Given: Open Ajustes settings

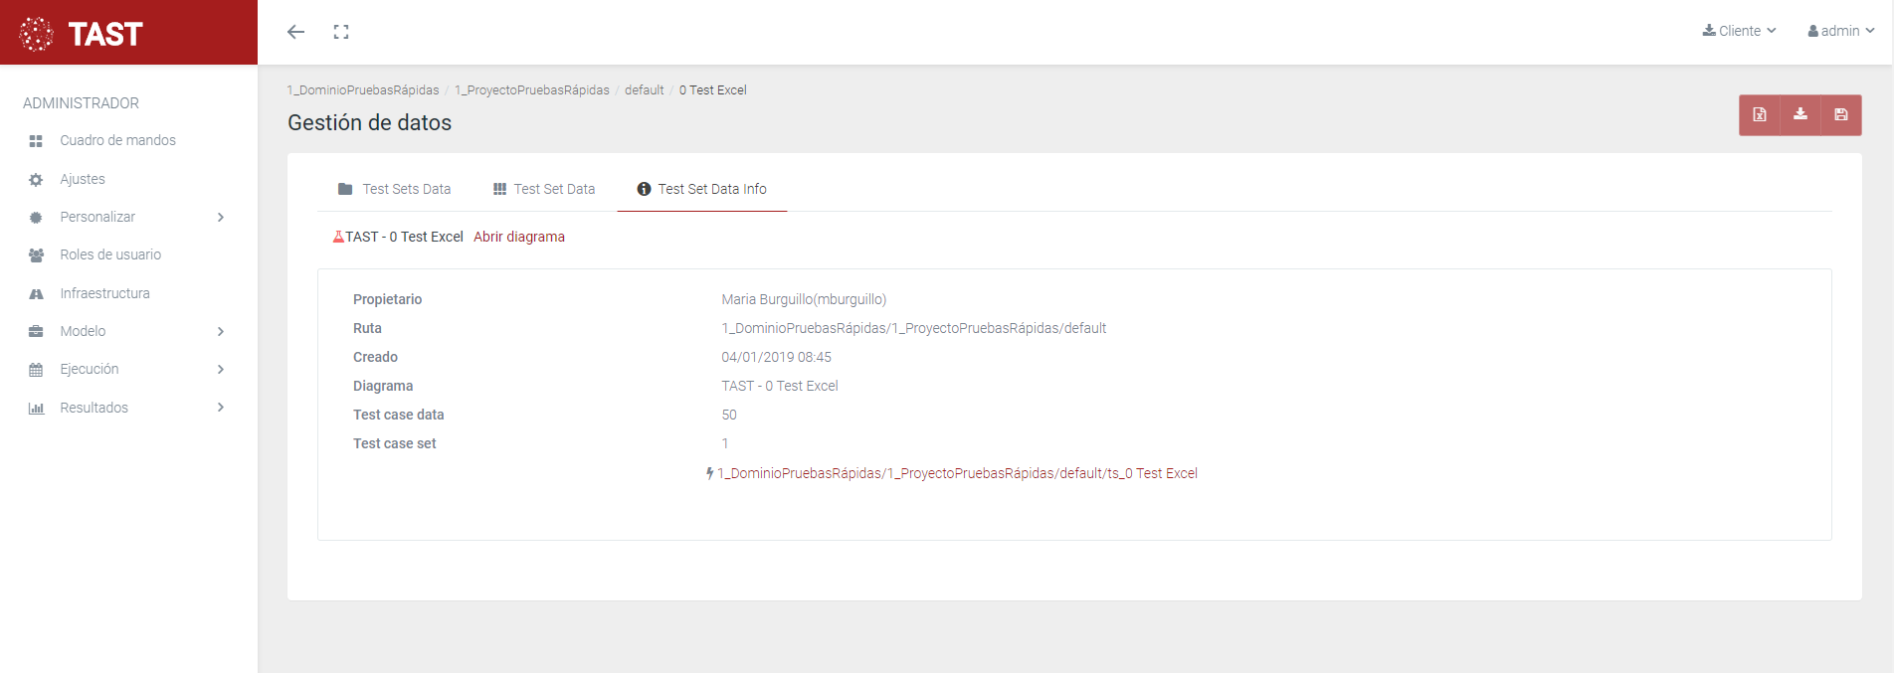Looking at the screenshot, I should [x=83, y=179].
